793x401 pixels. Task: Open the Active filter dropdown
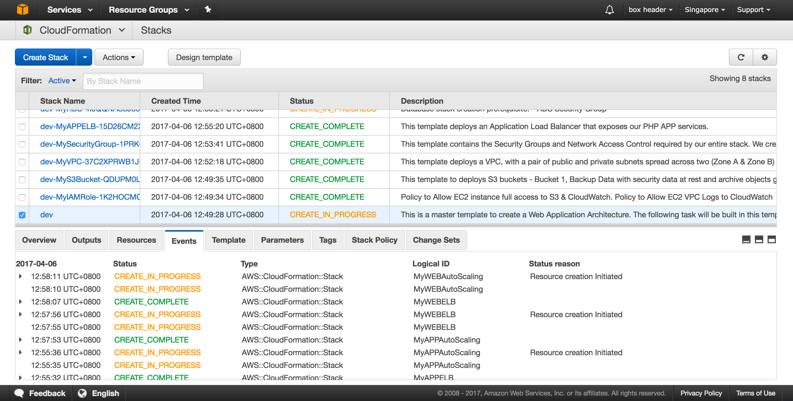(62, 81)
